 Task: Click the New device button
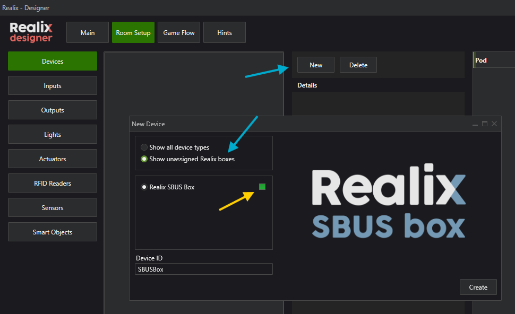(x=315, y=65)
